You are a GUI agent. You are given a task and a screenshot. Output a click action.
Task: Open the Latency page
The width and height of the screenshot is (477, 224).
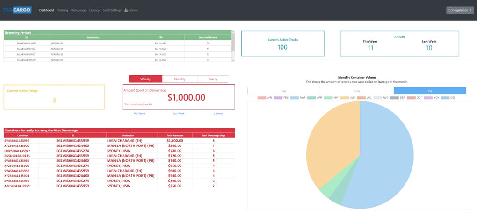[94, 10]
